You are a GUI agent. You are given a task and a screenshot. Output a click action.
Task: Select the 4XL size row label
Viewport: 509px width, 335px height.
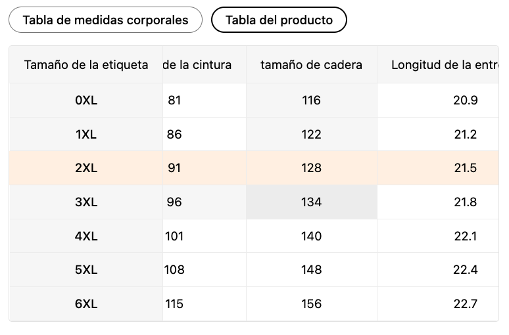pyautogui.click(x=86, y=236)
